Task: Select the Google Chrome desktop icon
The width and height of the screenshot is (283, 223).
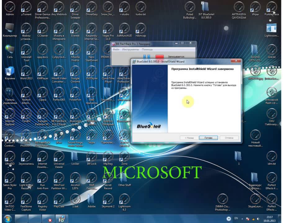Action: click(x=75, y=74)
